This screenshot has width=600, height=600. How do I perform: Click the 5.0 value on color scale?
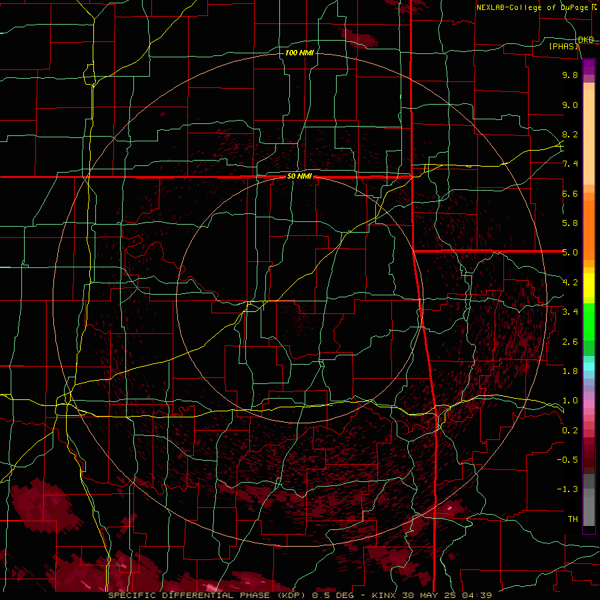click(570, 253)
